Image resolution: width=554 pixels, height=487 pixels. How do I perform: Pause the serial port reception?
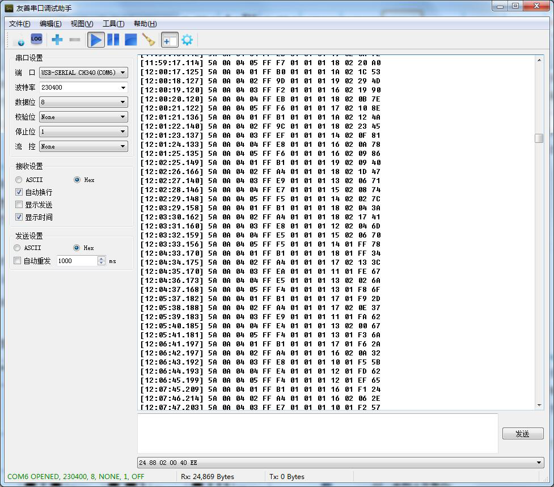pos(113,40)
